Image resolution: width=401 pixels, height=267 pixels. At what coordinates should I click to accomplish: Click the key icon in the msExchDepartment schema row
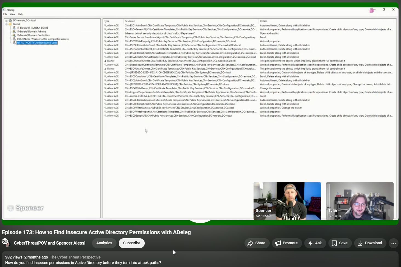click(105, 33)
